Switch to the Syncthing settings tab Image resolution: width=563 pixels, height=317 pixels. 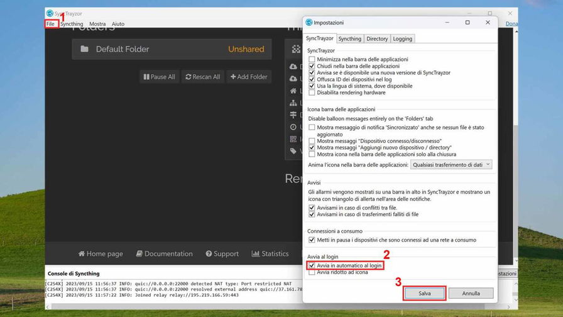(350, 38)
